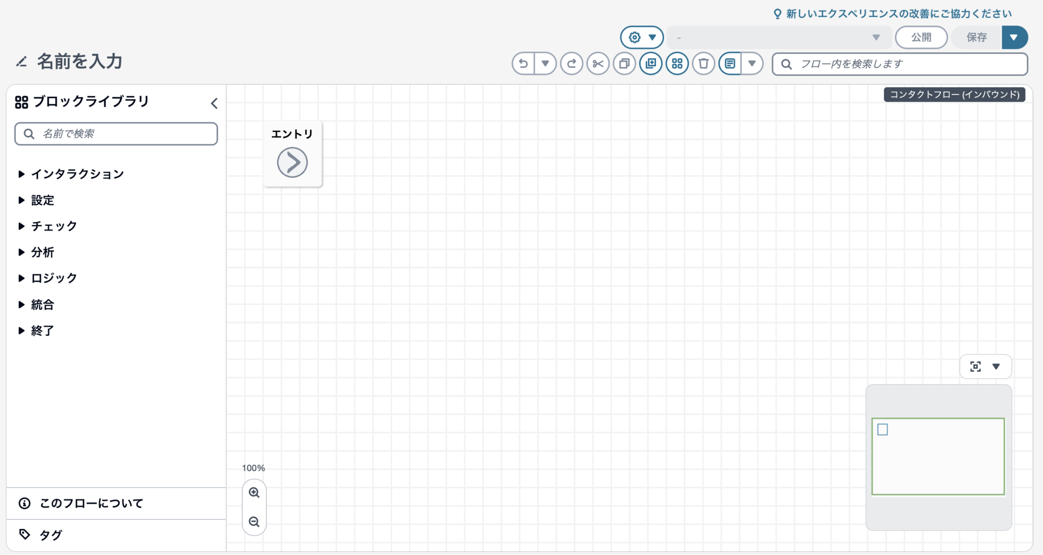Paste blocks using paste icon
Image resolution: width=1043 pixels, height=555 pixels.
(651, 63)
